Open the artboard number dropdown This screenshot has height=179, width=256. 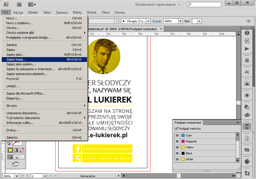click(45, 176)
